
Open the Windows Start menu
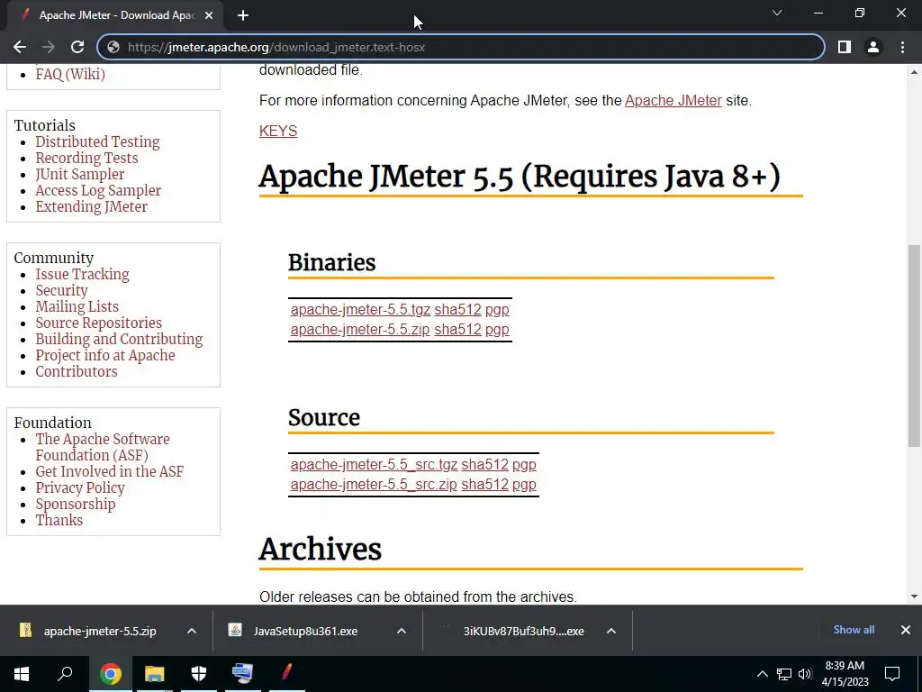point(22,674)
